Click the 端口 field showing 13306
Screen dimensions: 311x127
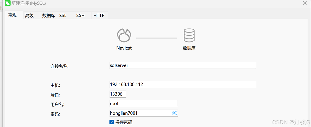118,94
